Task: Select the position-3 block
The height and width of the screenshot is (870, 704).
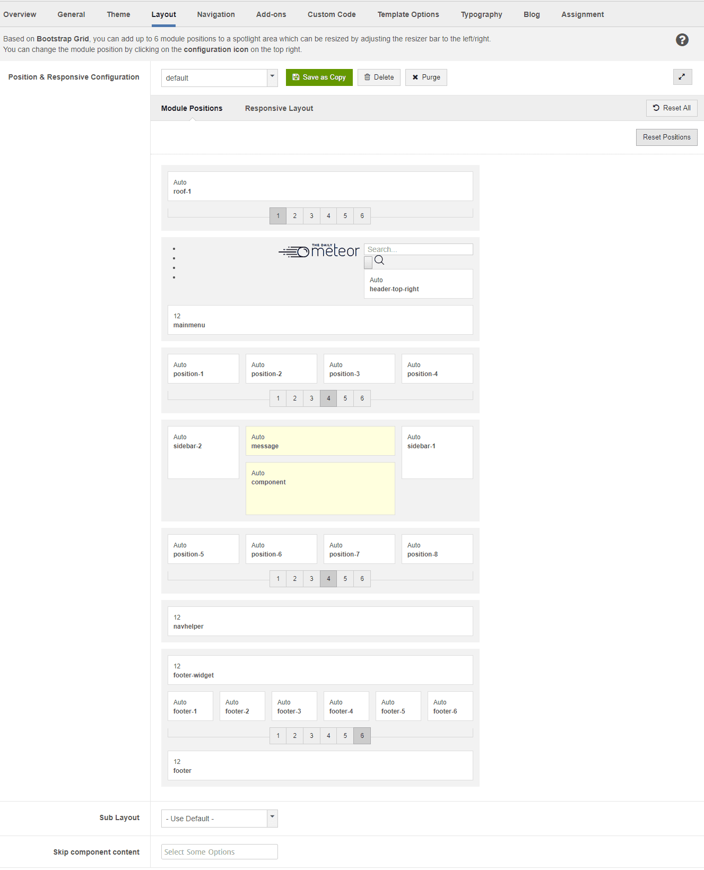Action: (359, 369)
